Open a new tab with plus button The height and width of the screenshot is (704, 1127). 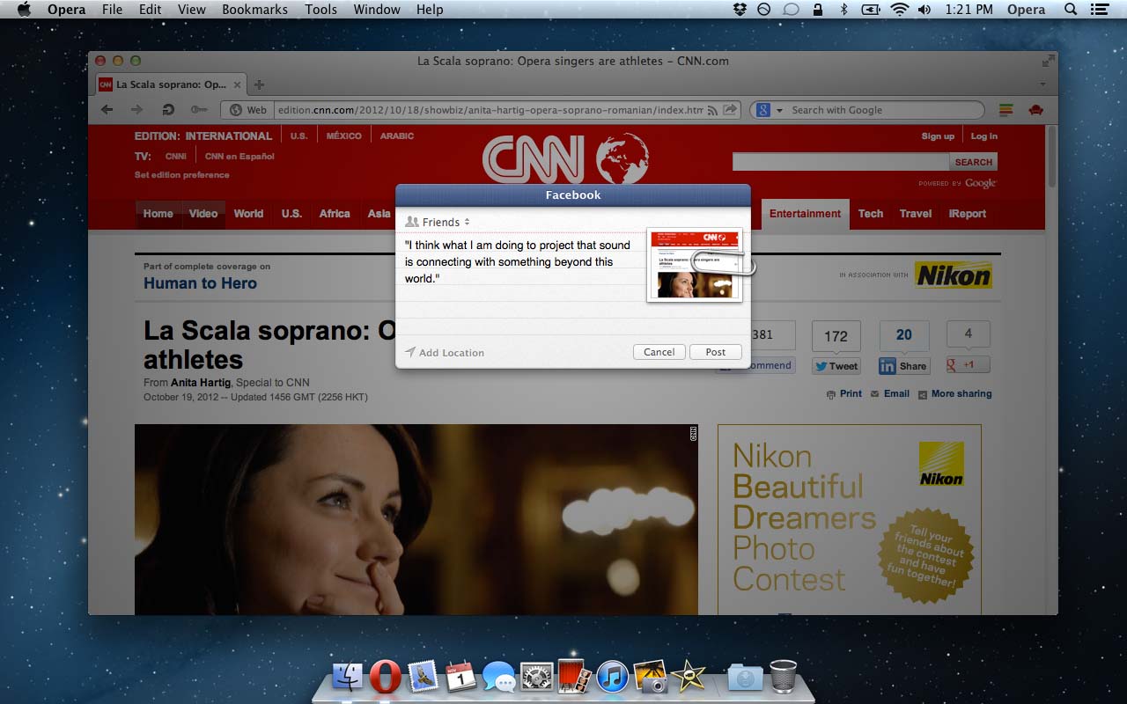click(259, 85)
